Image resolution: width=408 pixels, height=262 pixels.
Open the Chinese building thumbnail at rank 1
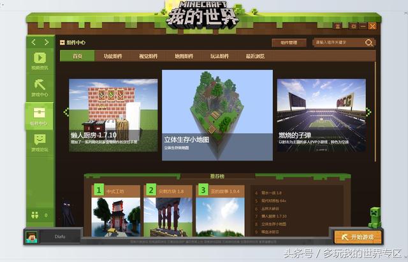coord(116,217)
